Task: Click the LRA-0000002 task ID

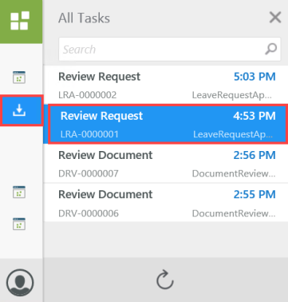Action: tap(88, 95)
